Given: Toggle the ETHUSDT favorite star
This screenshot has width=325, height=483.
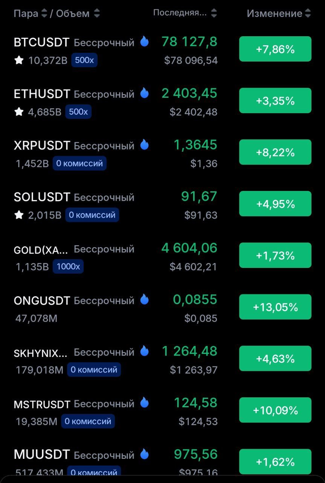Looking at the screenshot, I should coord(19,112).
